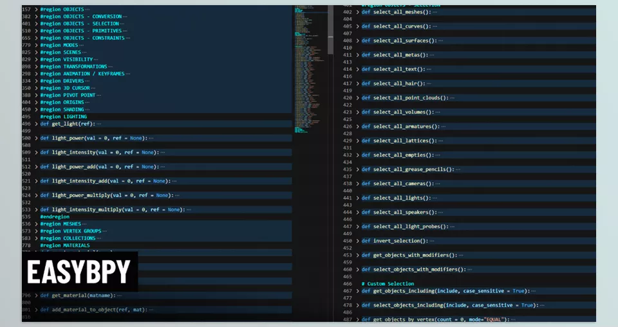The image size is (618, 327).
Task: Unfold get_objects_with_modifiers in right pane
Action: [x=358, y=255]
